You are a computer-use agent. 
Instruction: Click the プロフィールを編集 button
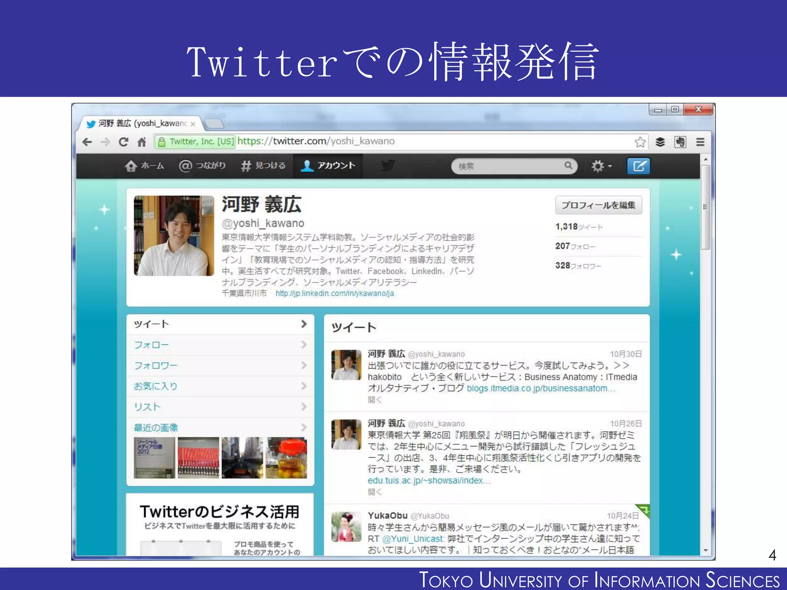click(x=598, y=205)
